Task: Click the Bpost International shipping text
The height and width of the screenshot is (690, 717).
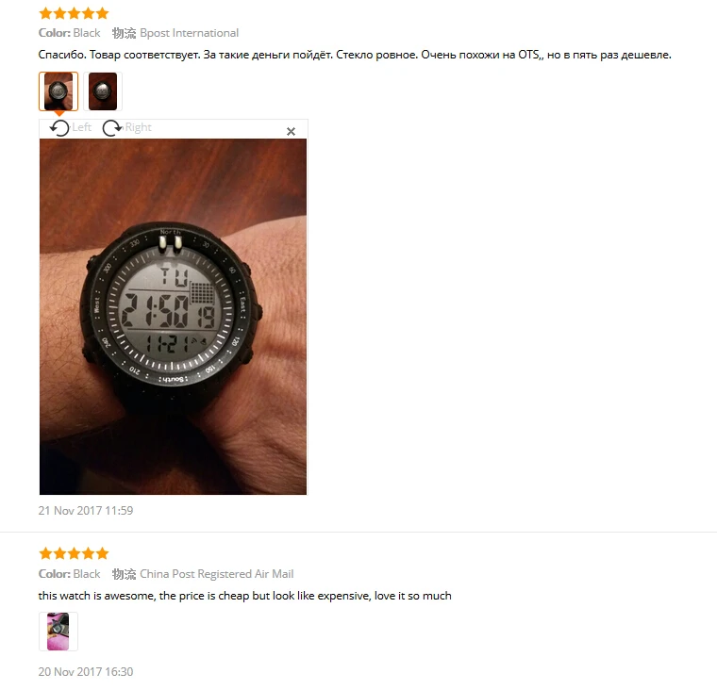Action: 189,33
